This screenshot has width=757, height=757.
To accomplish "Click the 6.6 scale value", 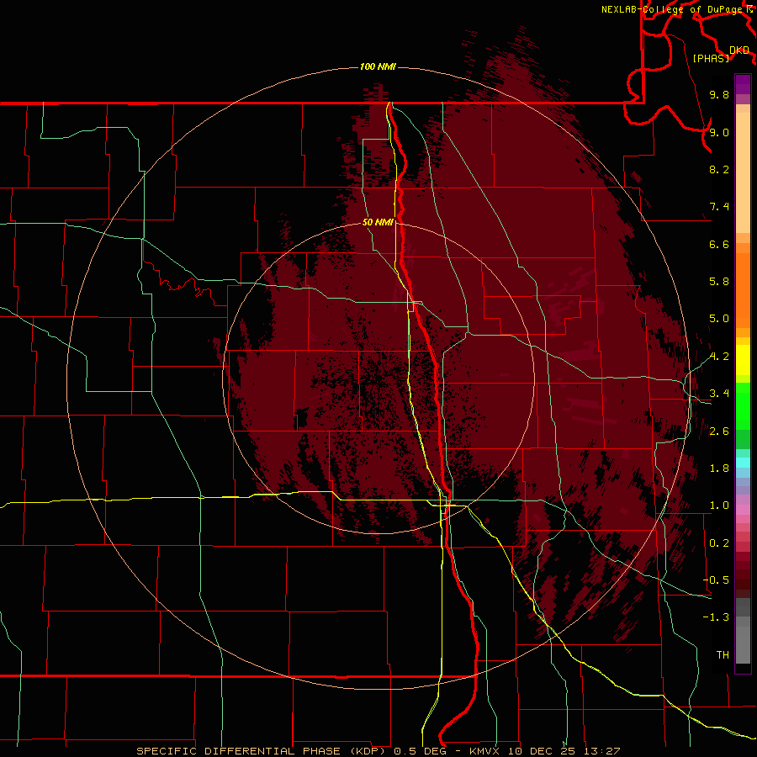I will (x=719, y=244).
